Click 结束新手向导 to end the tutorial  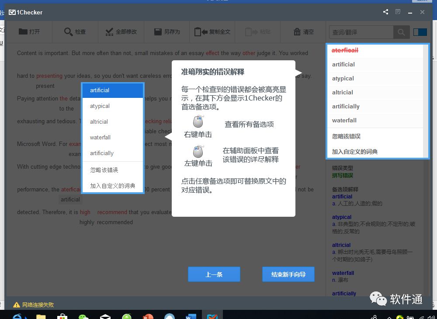(x=288, y=274)
